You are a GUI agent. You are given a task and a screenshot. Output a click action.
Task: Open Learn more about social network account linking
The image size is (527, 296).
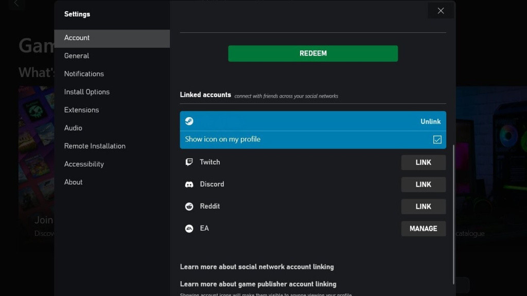click(x=257, y=267)
